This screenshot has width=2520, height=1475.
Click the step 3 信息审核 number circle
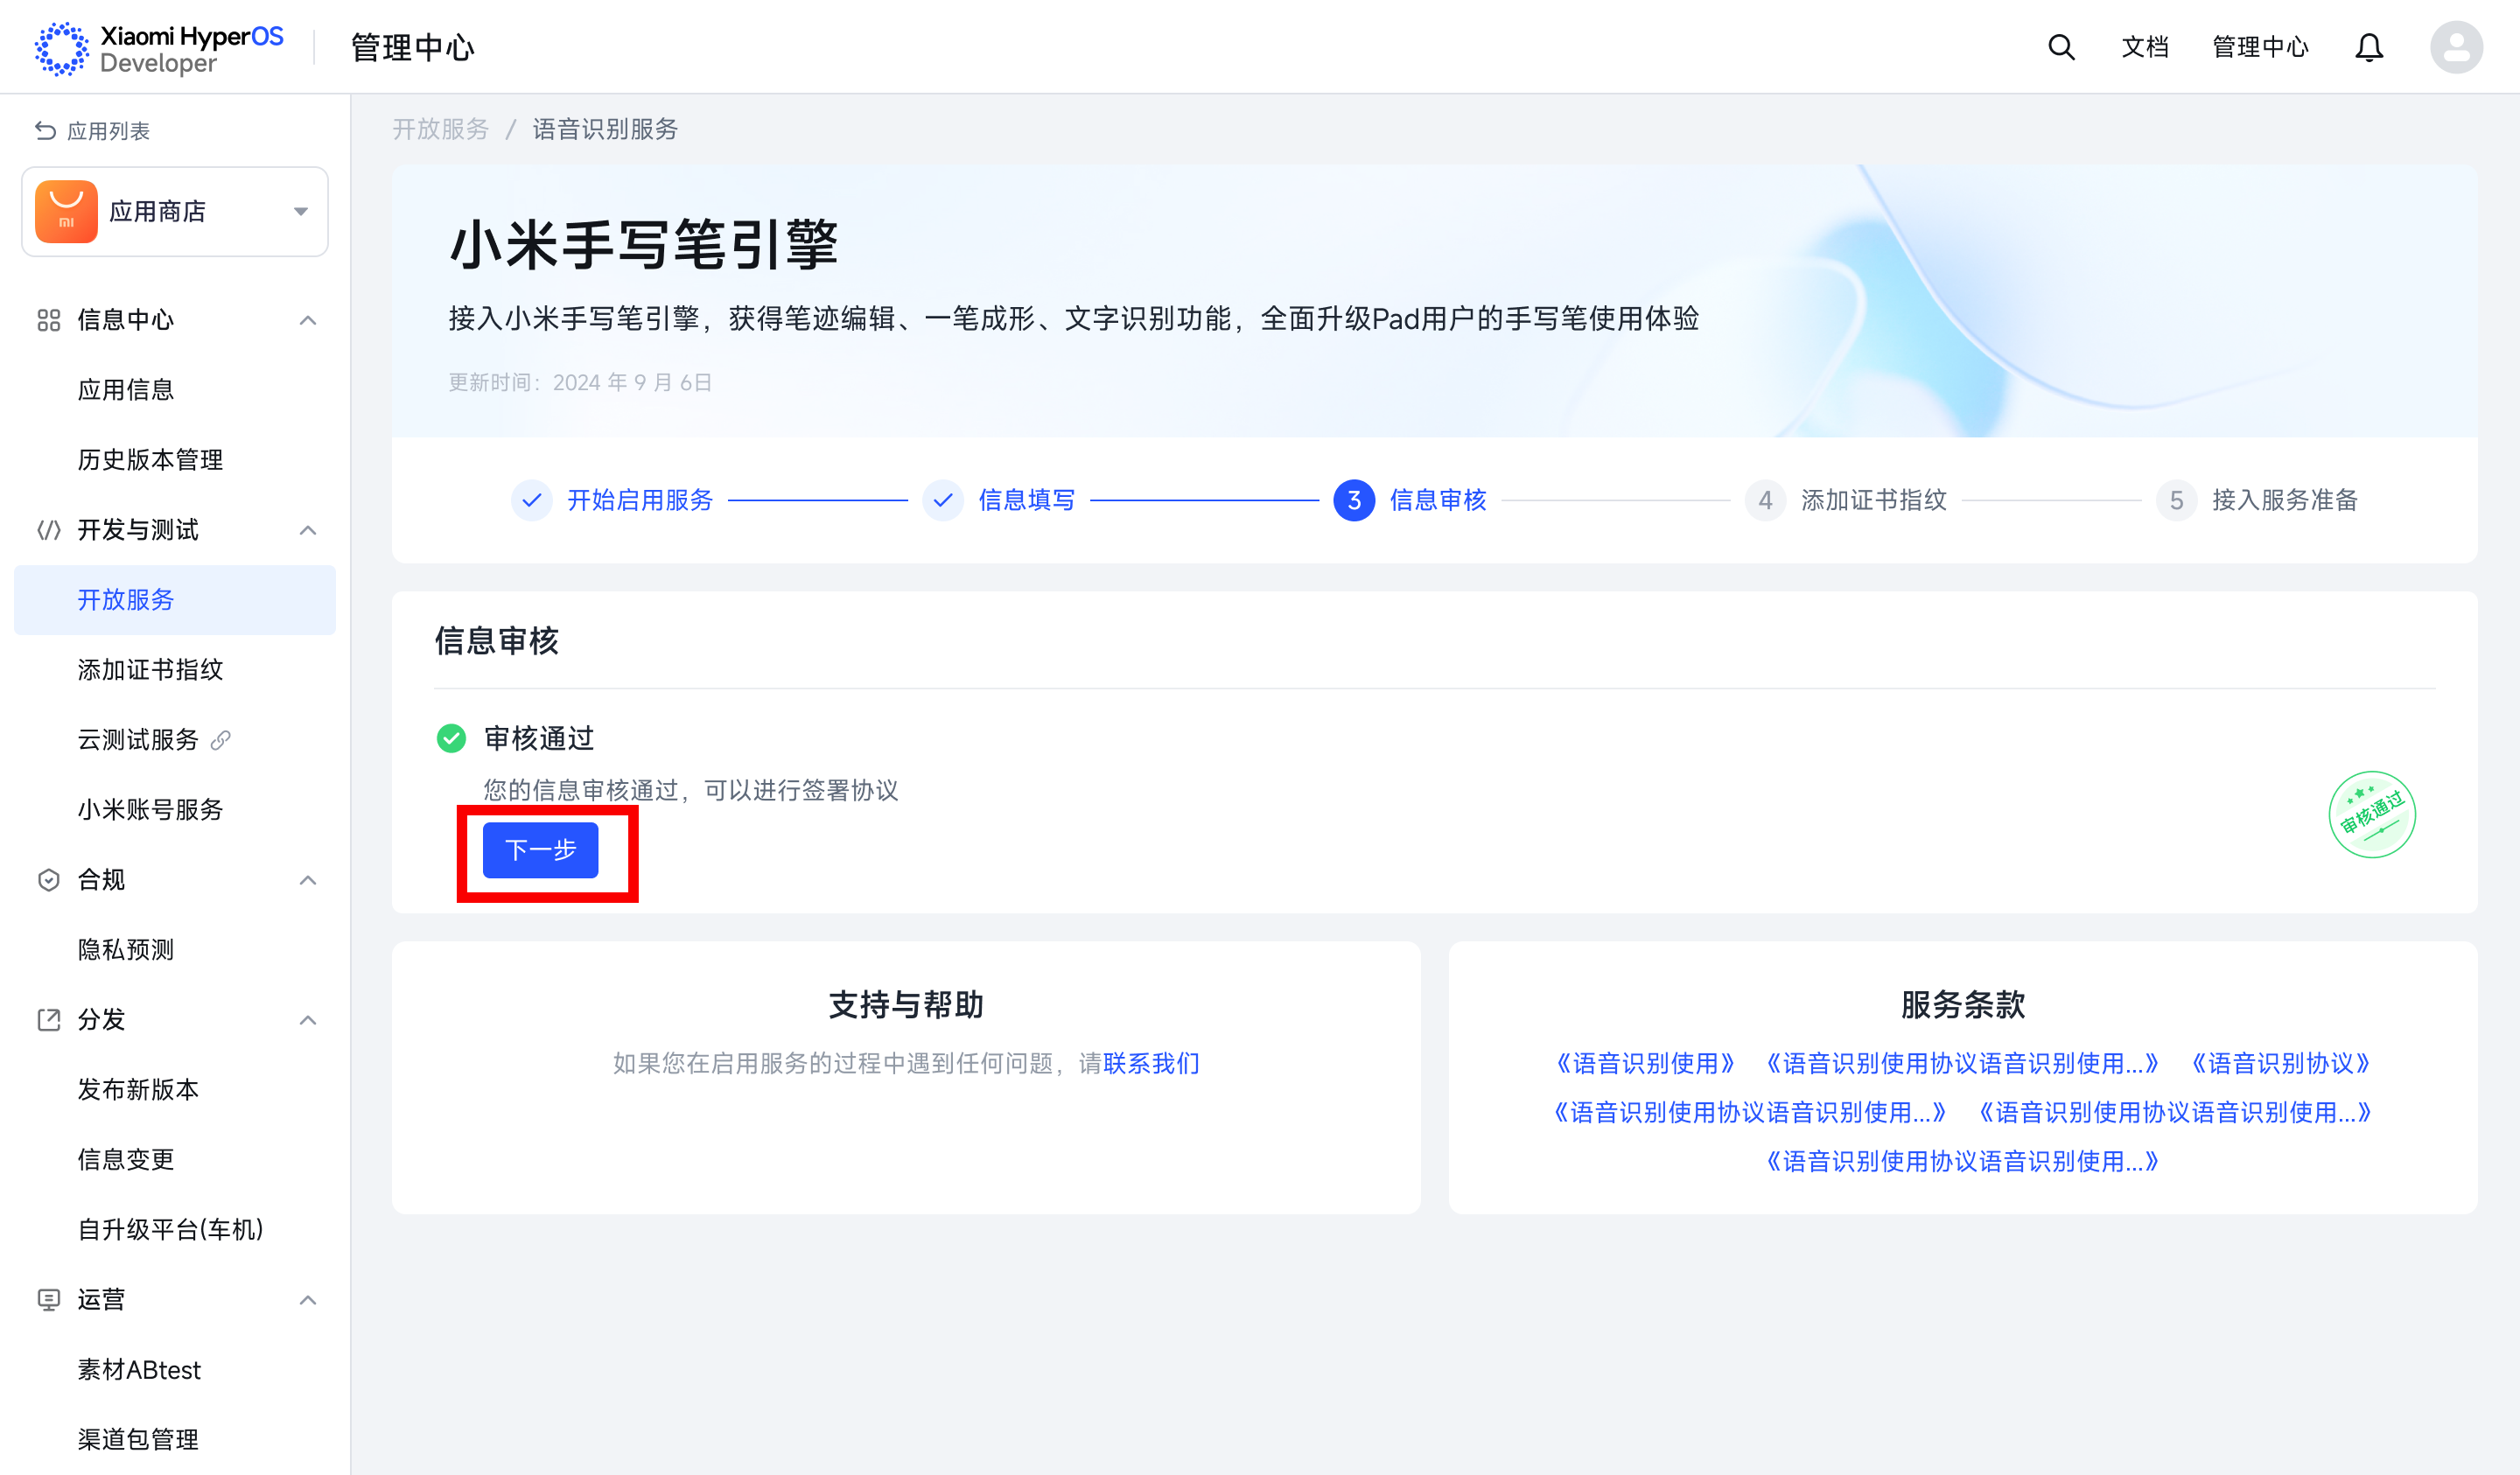click(1354, 500)
